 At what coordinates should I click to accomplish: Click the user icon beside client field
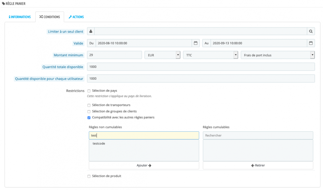91,32
